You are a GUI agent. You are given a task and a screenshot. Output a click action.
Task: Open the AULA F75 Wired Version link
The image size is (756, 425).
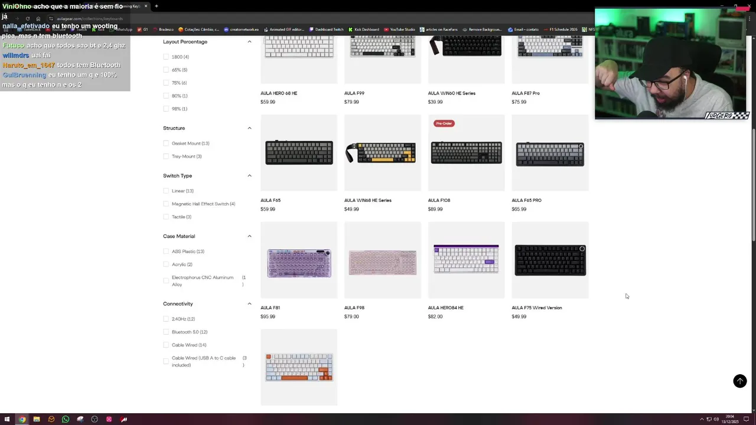point(537,308)
